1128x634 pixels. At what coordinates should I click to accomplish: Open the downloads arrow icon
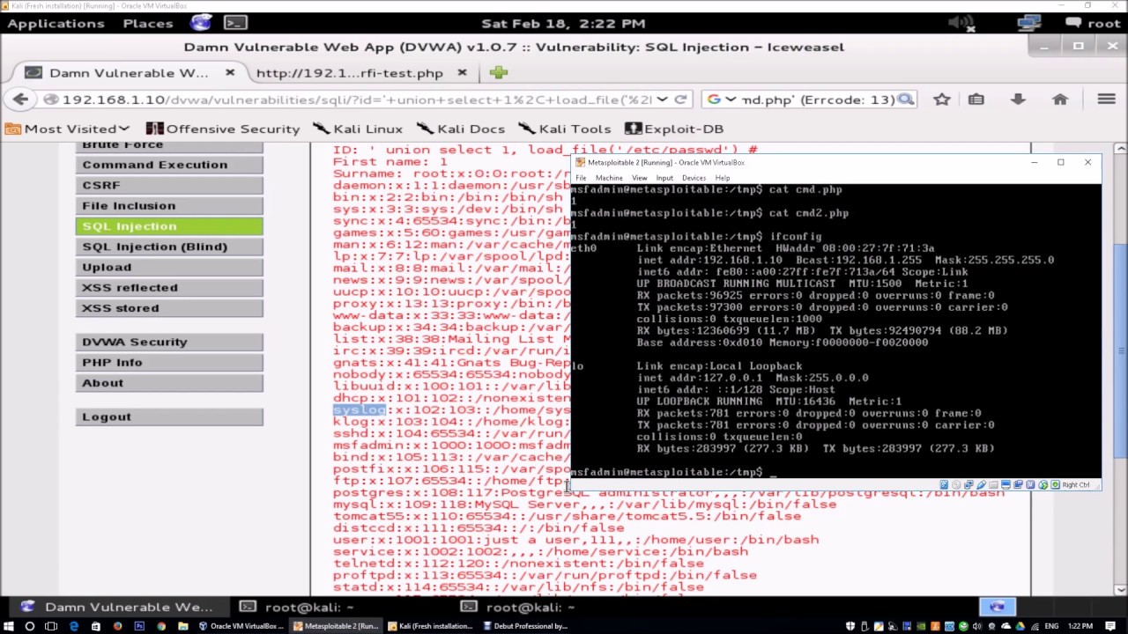[x=1018, y=100]
